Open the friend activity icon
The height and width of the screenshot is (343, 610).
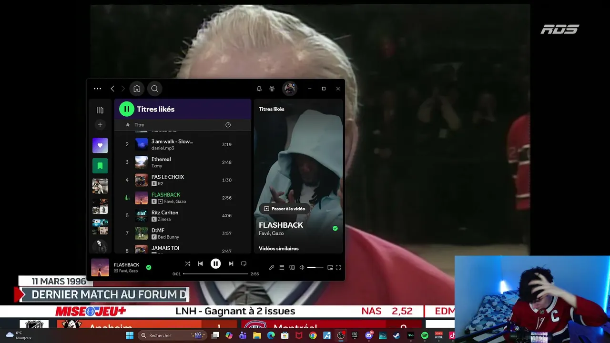tap(272, 89)
